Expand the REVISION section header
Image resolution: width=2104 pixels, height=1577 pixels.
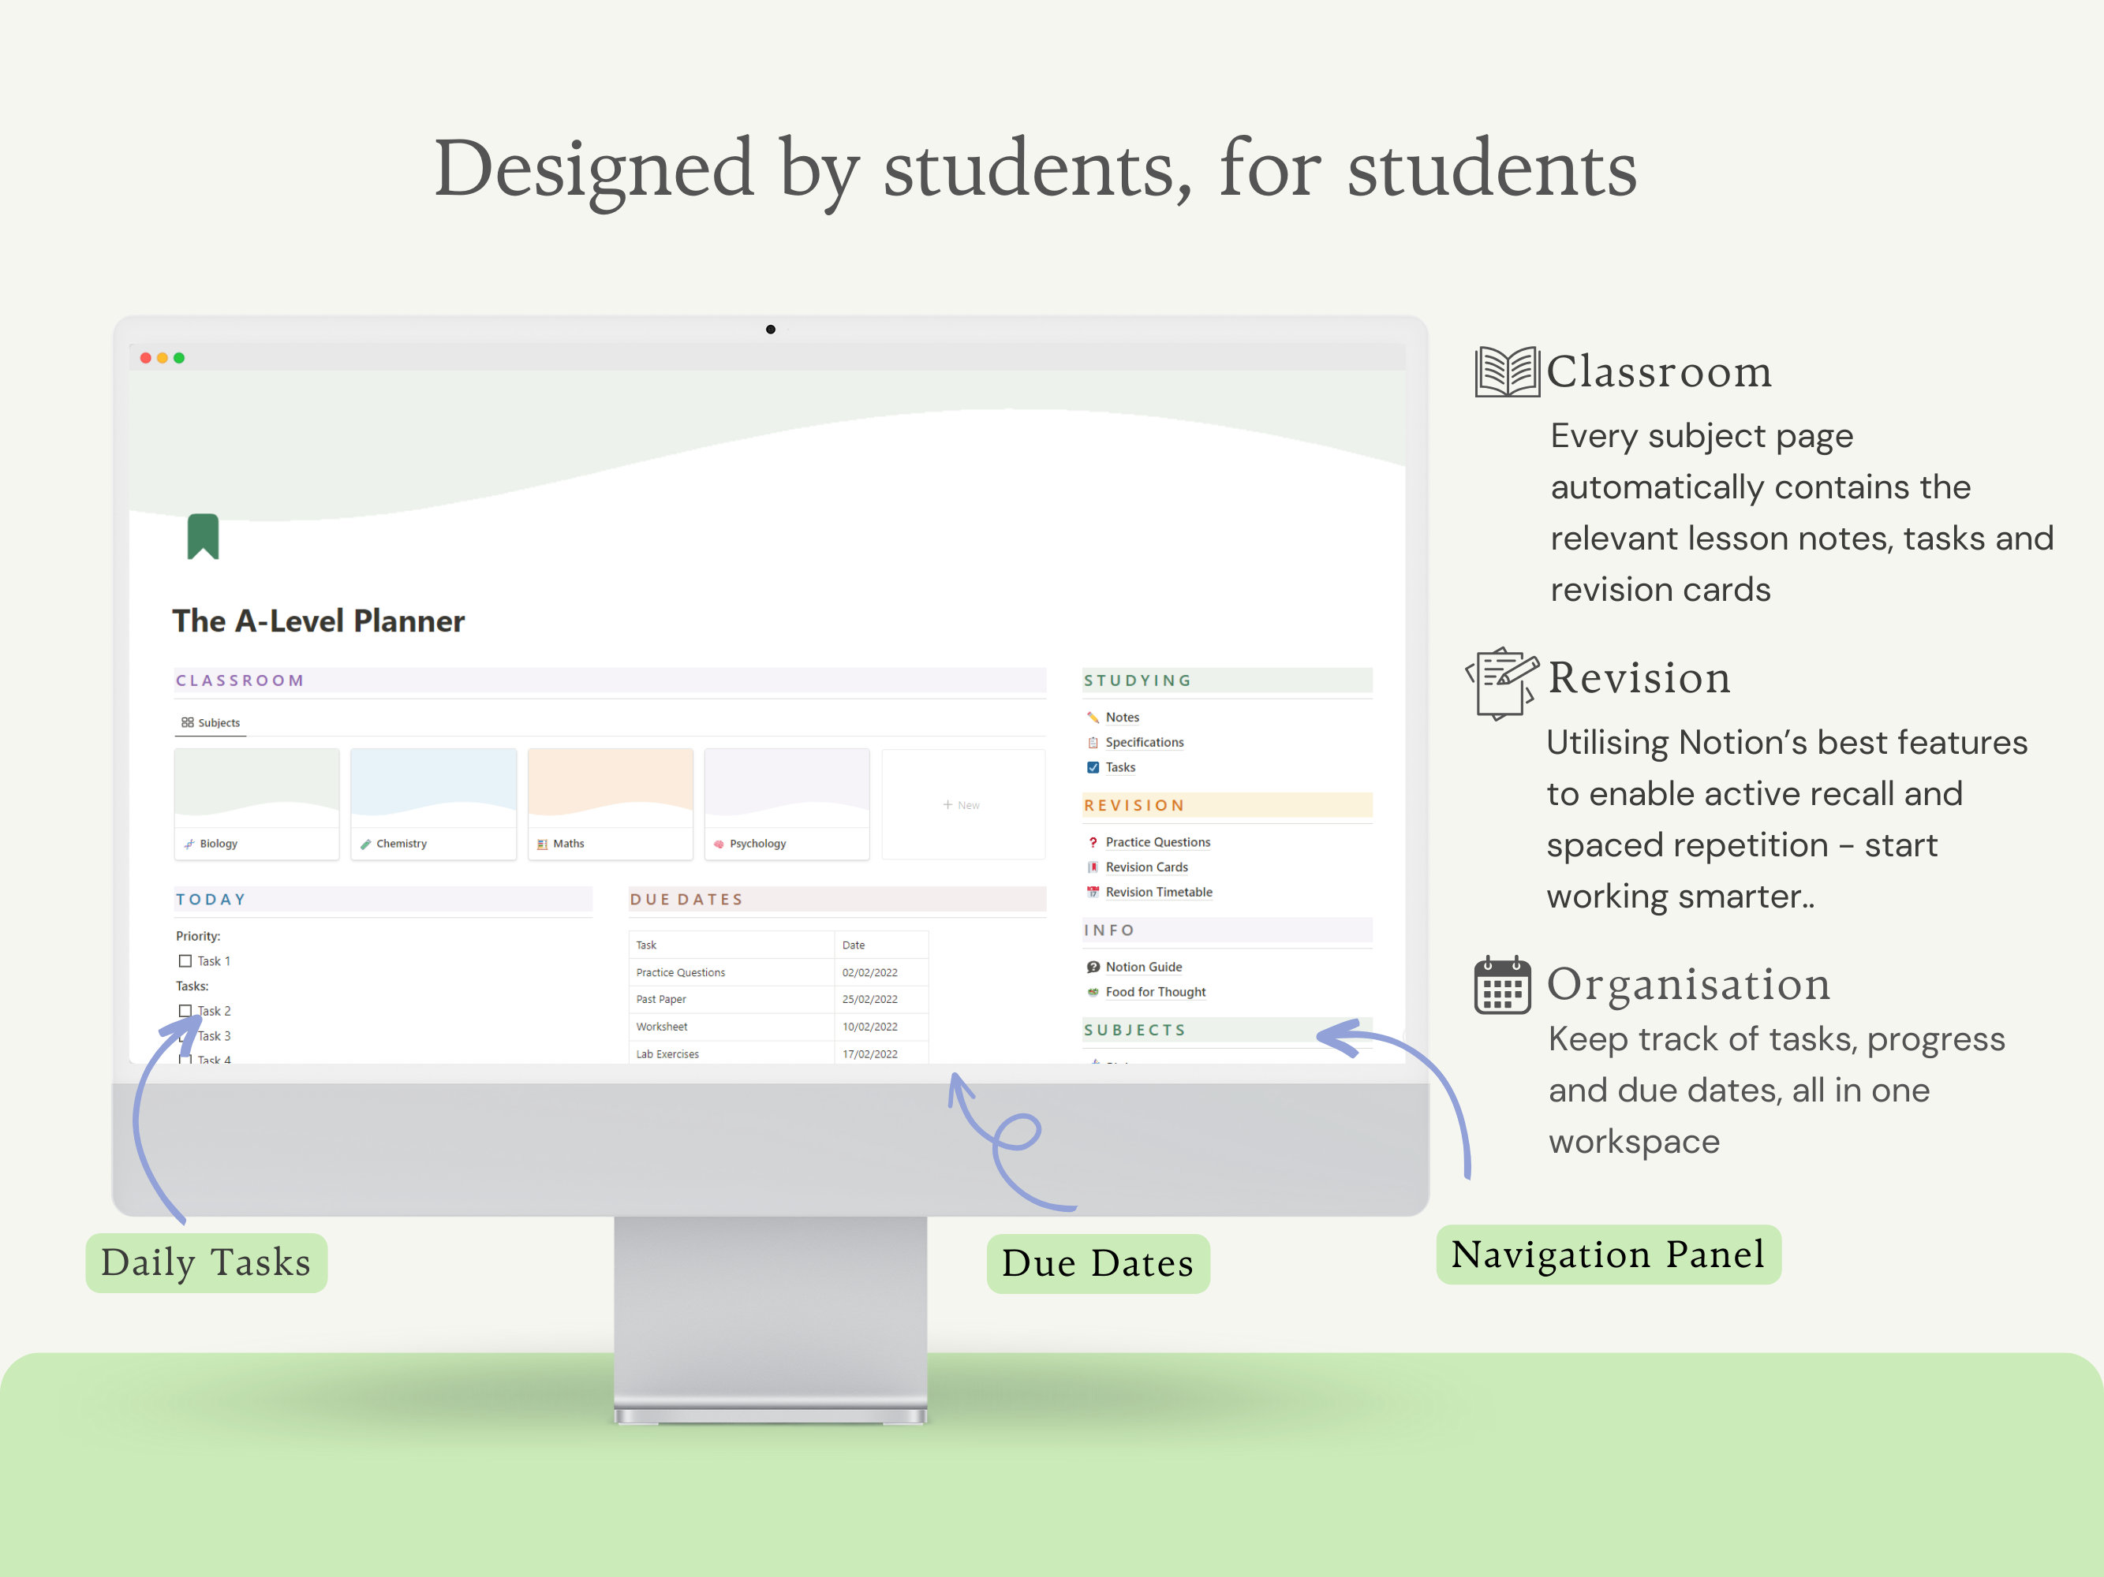pyautogui.click(x=1133, y=805)
